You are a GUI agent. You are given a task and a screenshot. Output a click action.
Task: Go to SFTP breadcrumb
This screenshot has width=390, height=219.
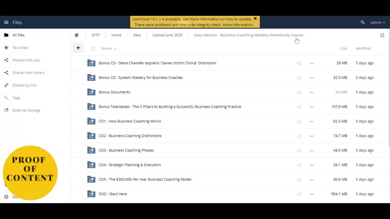click(96, 35)
